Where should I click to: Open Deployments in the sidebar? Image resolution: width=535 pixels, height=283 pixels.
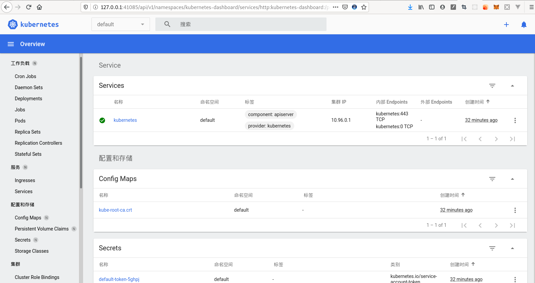tap(29, 99)
